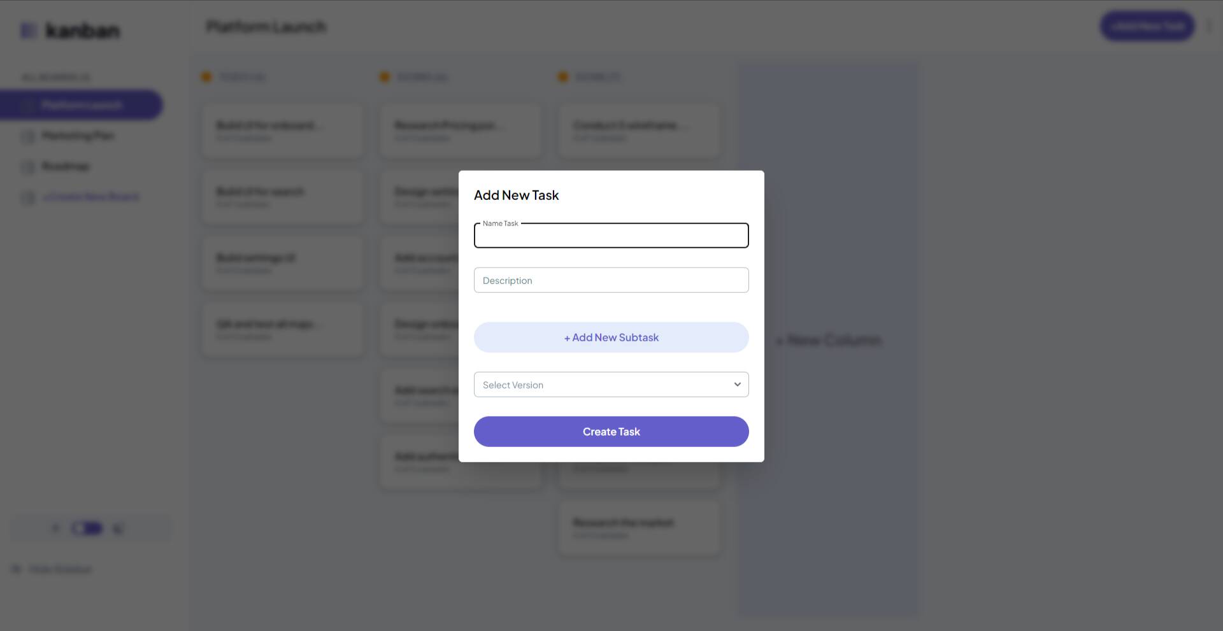Click the moon dark-theme icon

click(x=118, y=528)
